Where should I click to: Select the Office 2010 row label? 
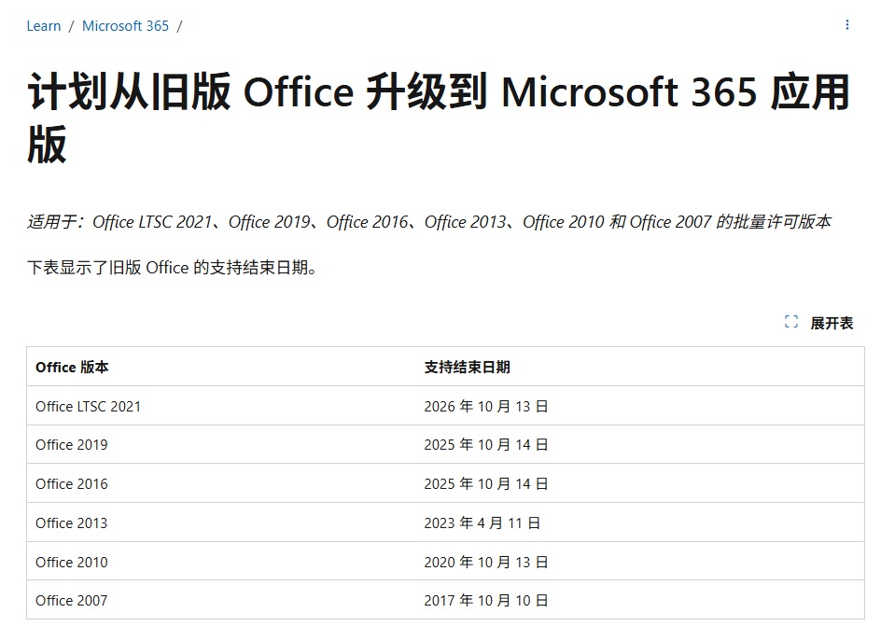click(x=72, y=563)
